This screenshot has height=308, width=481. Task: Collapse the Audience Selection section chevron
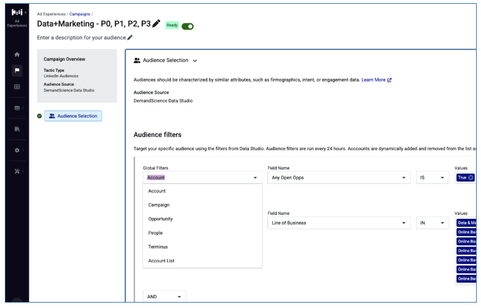coord(195,61)
